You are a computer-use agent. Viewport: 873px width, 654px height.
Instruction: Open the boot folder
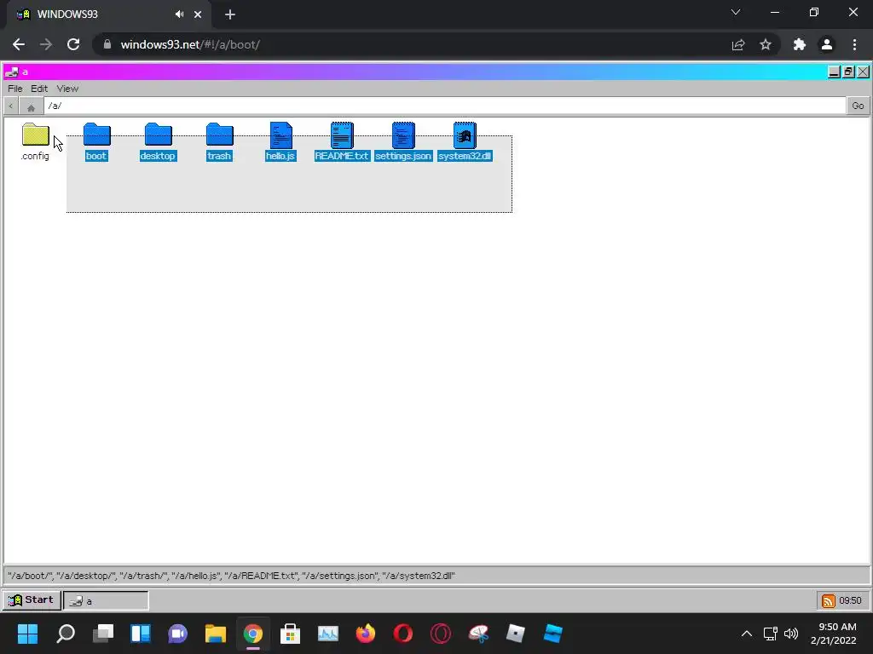pos(97,135)
